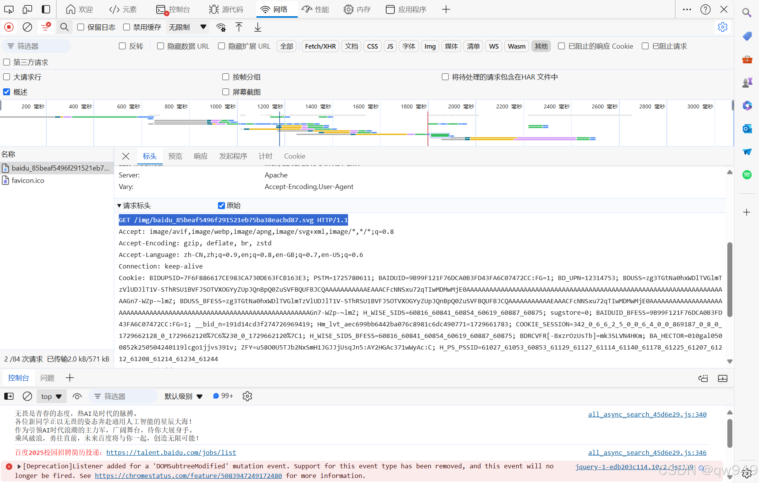Click the all_async_search_45d6e29.js:340 source link
This screenshot has width=759, height=483.
click(647, 414)
